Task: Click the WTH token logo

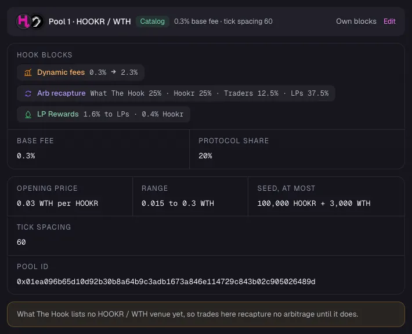Action: click(37, 21)
